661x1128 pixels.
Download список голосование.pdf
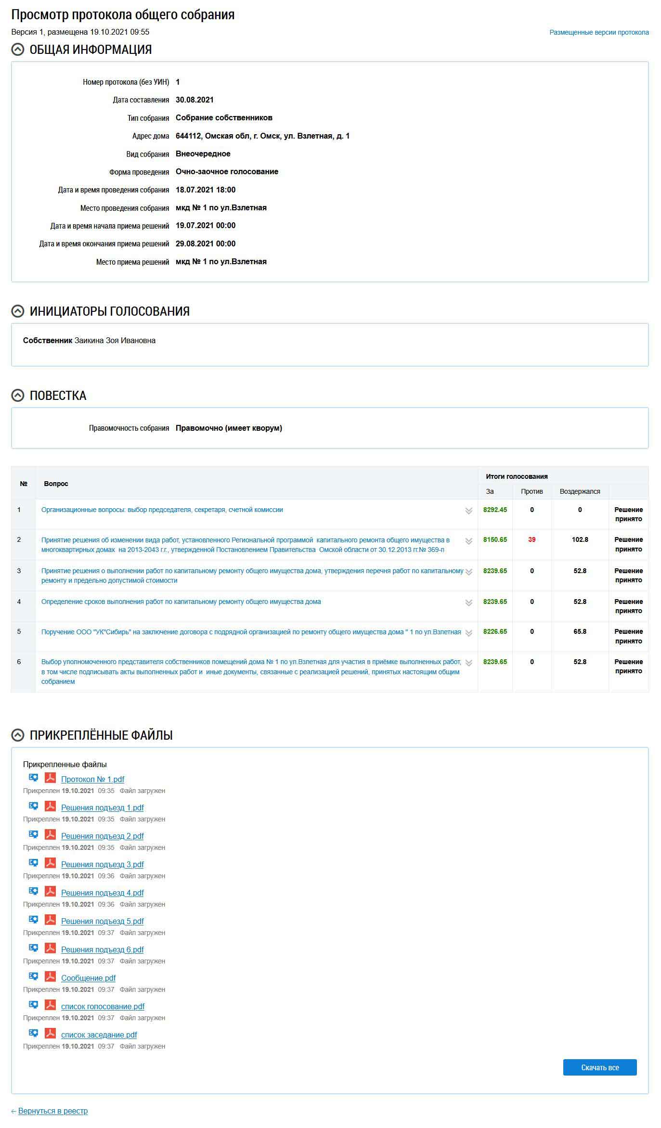coord(103,1006)
